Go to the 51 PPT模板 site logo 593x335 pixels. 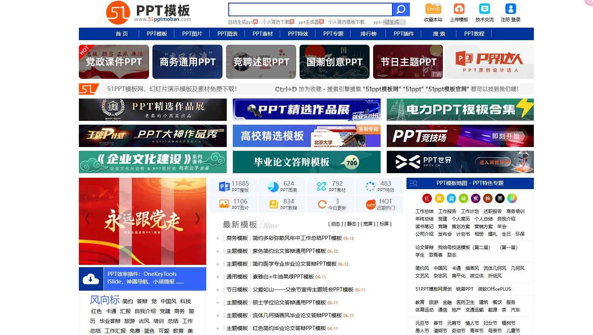pos(149,13)
